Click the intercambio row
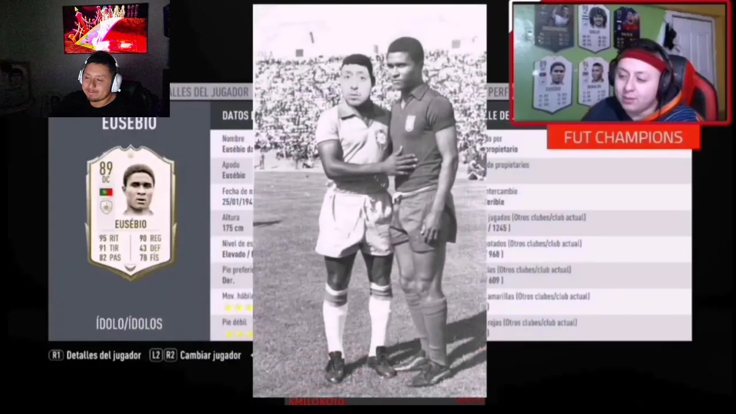 pos(589,196)
